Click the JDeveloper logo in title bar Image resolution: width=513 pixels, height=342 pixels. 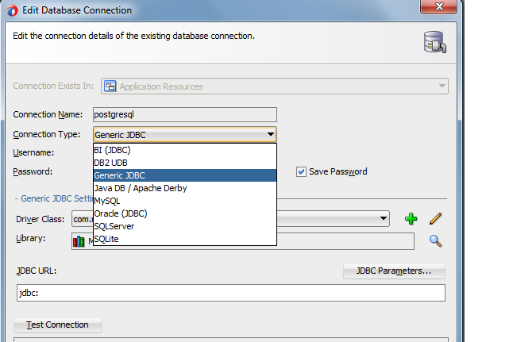(x=12, y=10)
